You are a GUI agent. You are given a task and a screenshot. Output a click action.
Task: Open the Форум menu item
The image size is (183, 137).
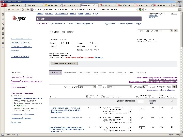click(139, 24)
